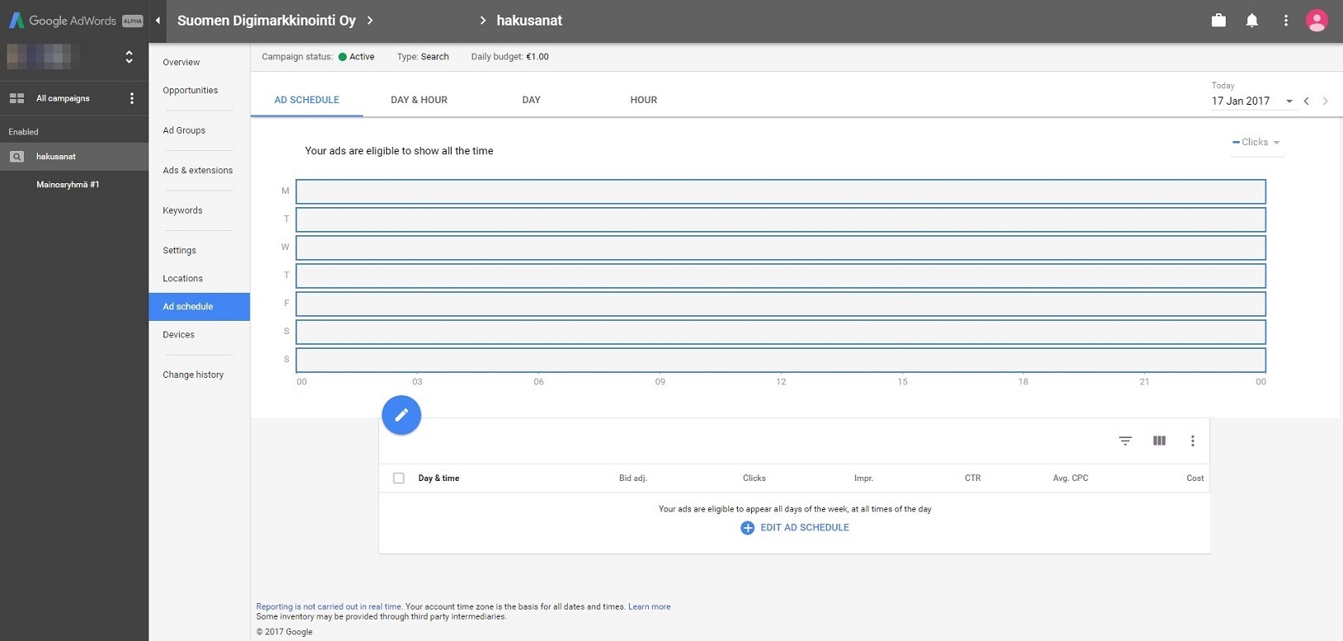Open Ads & extensions page
Image resolution: width=1343 pixels, height=641 pixels.
(x=198, y=171)
